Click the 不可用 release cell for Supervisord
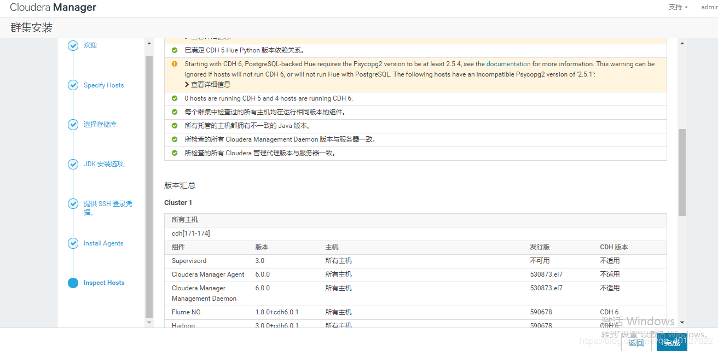 pyautogui.click(x=540, y=261)
